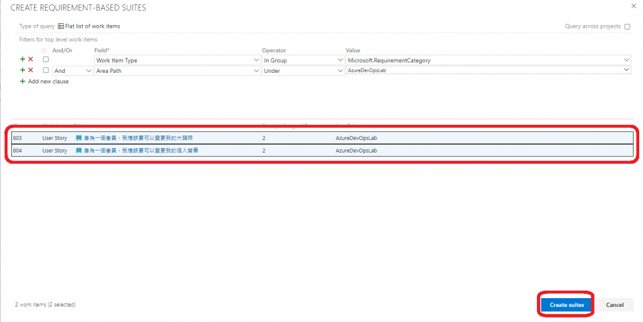Close the Create Requirement-Based Suites dialog
This screenshot has height=322, width=643.
(x=634, y=6)
